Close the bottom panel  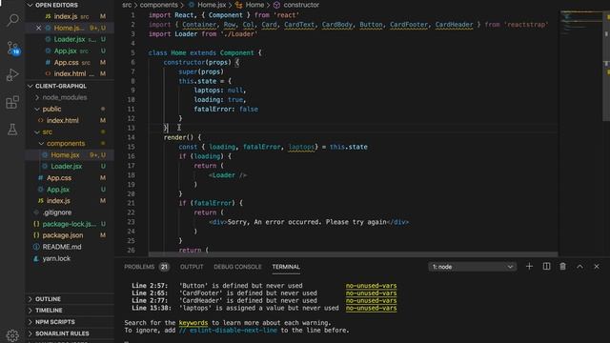click(597, 267)
